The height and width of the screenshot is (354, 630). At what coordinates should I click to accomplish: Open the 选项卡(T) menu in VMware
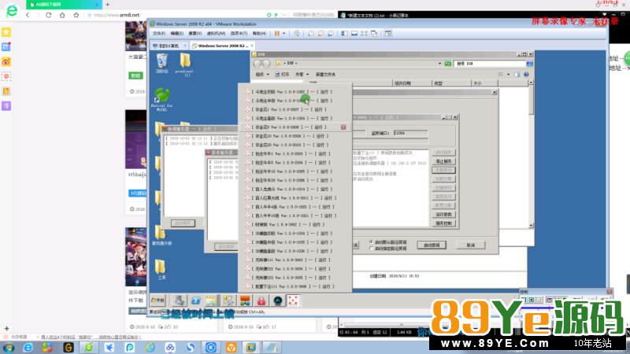tap(239, 33)
